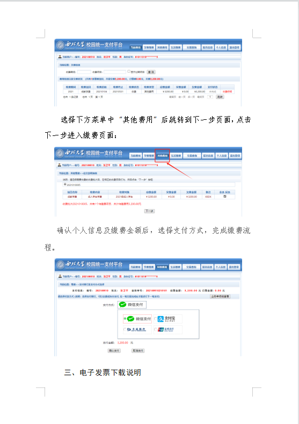Click the 查询 search button in first screenshot
Viewport: 299px width, 424px height.
[151, 72]
